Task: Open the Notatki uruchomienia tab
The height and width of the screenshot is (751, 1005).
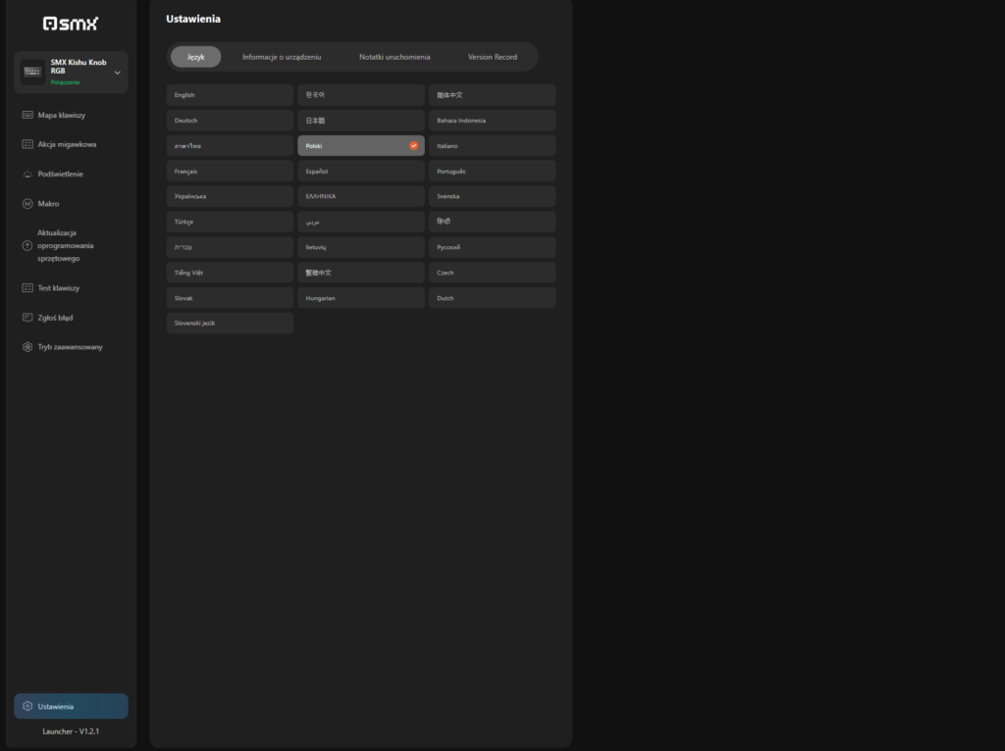Action: pyautogui.click(x=395, y=57)
